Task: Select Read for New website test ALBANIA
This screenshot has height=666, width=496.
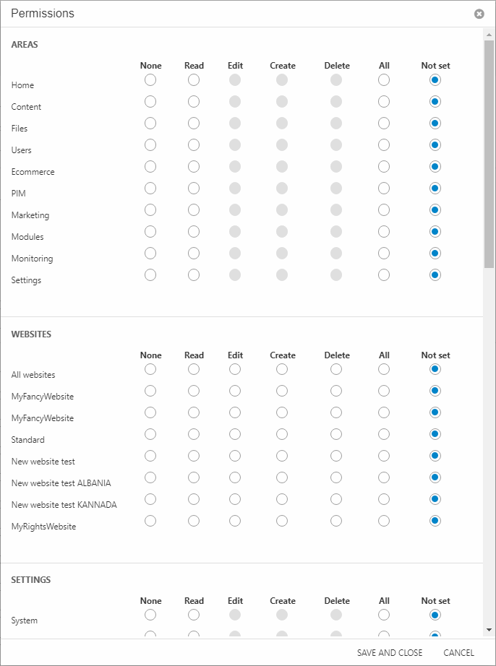Action: point(194,478)
